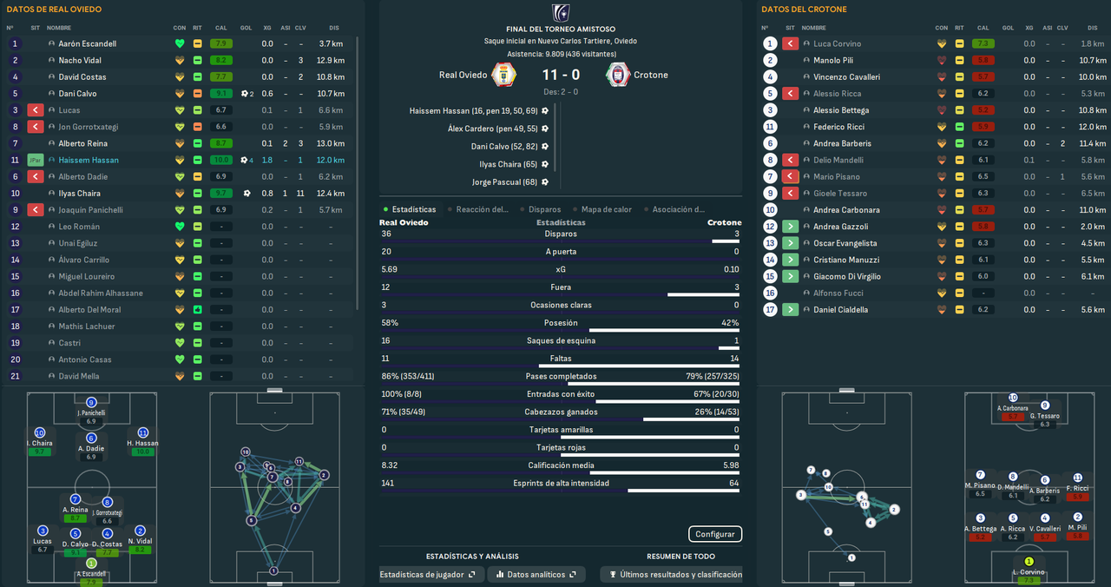The height and width of the screenshot is (587, 1111).
Task: Click H. Hassan on Real Oviedo formation pitch
Action: tap(143, 441)
